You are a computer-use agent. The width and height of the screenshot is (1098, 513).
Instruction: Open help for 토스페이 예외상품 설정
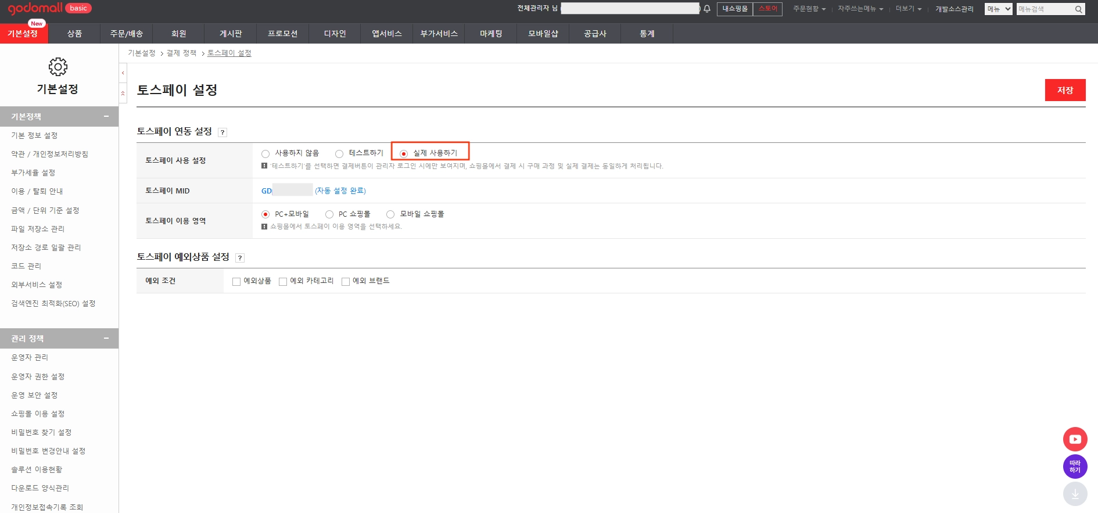point(240,258)
